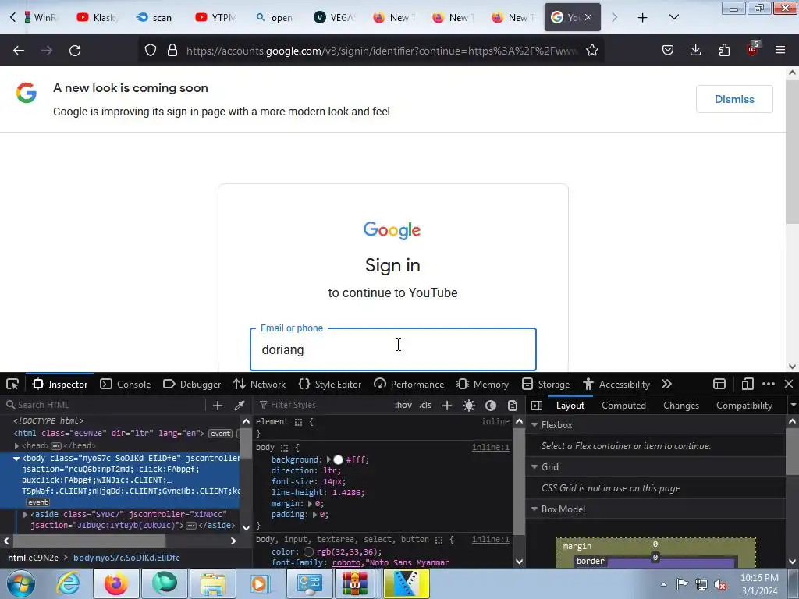Collapse the Grid section
Image resolution: width=799 pixels, height=599 pixels.
[534, 466]
